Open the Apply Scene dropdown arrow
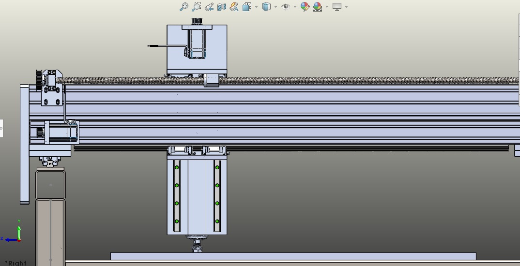The width and height of the screenshot is (520, 266). tap(327, 7)
